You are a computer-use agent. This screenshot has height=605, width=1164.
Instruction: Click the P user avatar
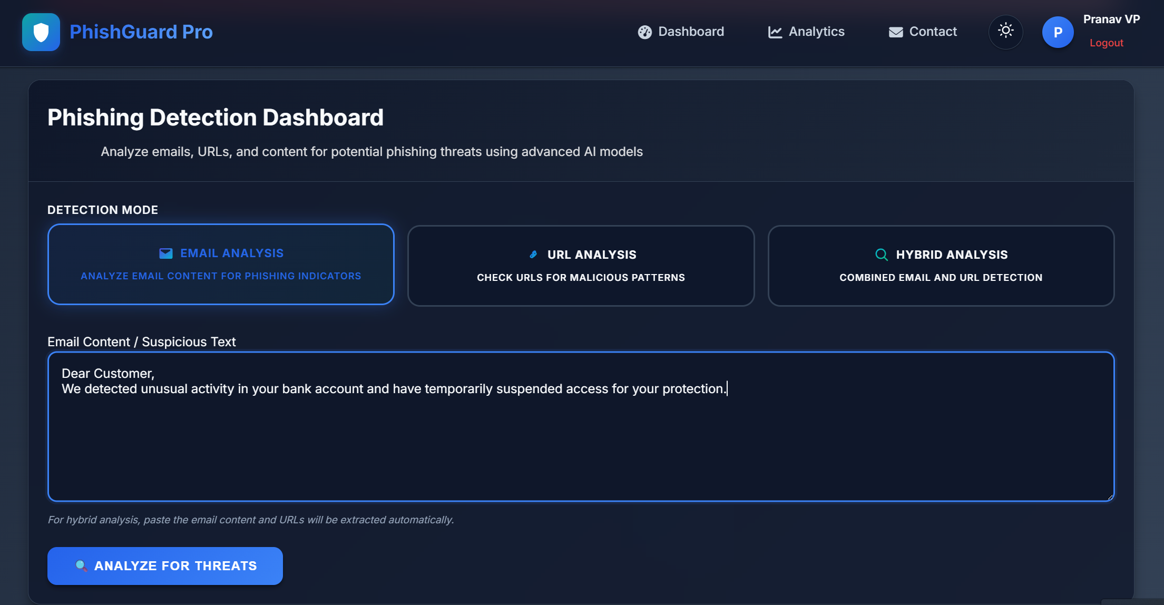point(1058,32)
